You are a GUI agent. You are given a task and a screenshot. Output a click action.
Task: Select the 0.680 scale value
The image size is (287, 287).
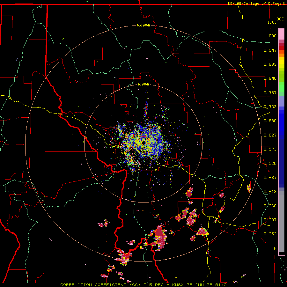[x=270, y=121]
